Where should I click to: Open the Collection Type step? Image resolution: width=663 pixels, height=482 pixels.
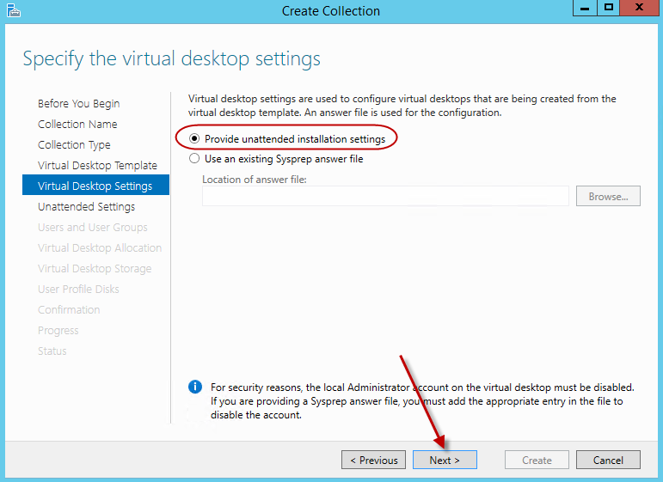coord(74,145)
